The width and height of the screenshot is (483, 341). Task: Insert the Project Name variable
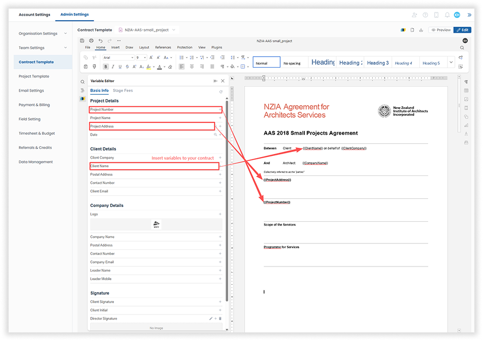[220, 117]
